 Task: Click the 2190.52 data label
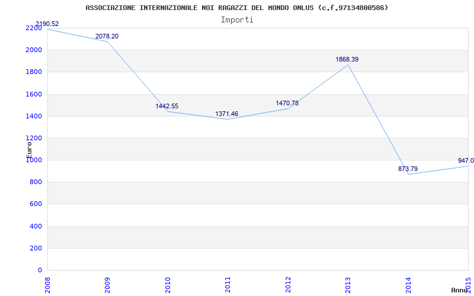[47, 24]
